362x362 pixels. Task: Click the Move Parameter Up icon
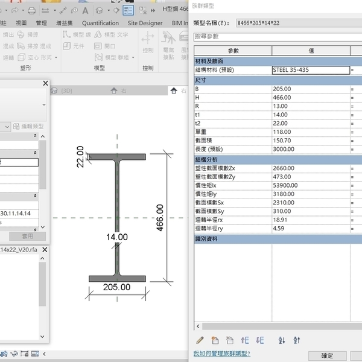click(x=245, y=340)
